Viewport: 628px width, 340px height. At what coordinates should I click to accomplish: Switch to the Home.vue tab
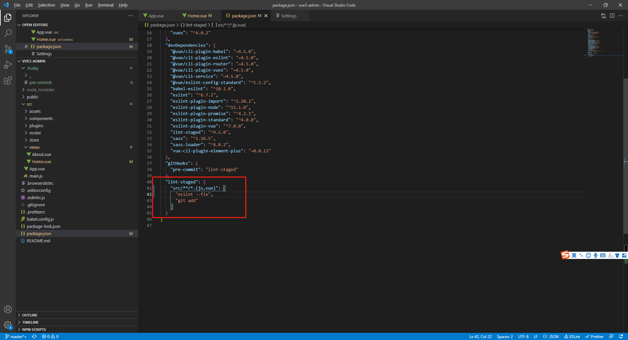coord(199,16)
